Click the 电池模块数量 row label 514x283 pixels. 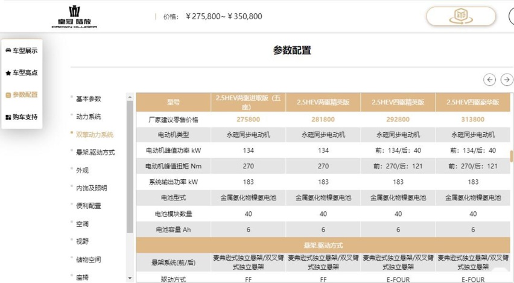[173, 214]
